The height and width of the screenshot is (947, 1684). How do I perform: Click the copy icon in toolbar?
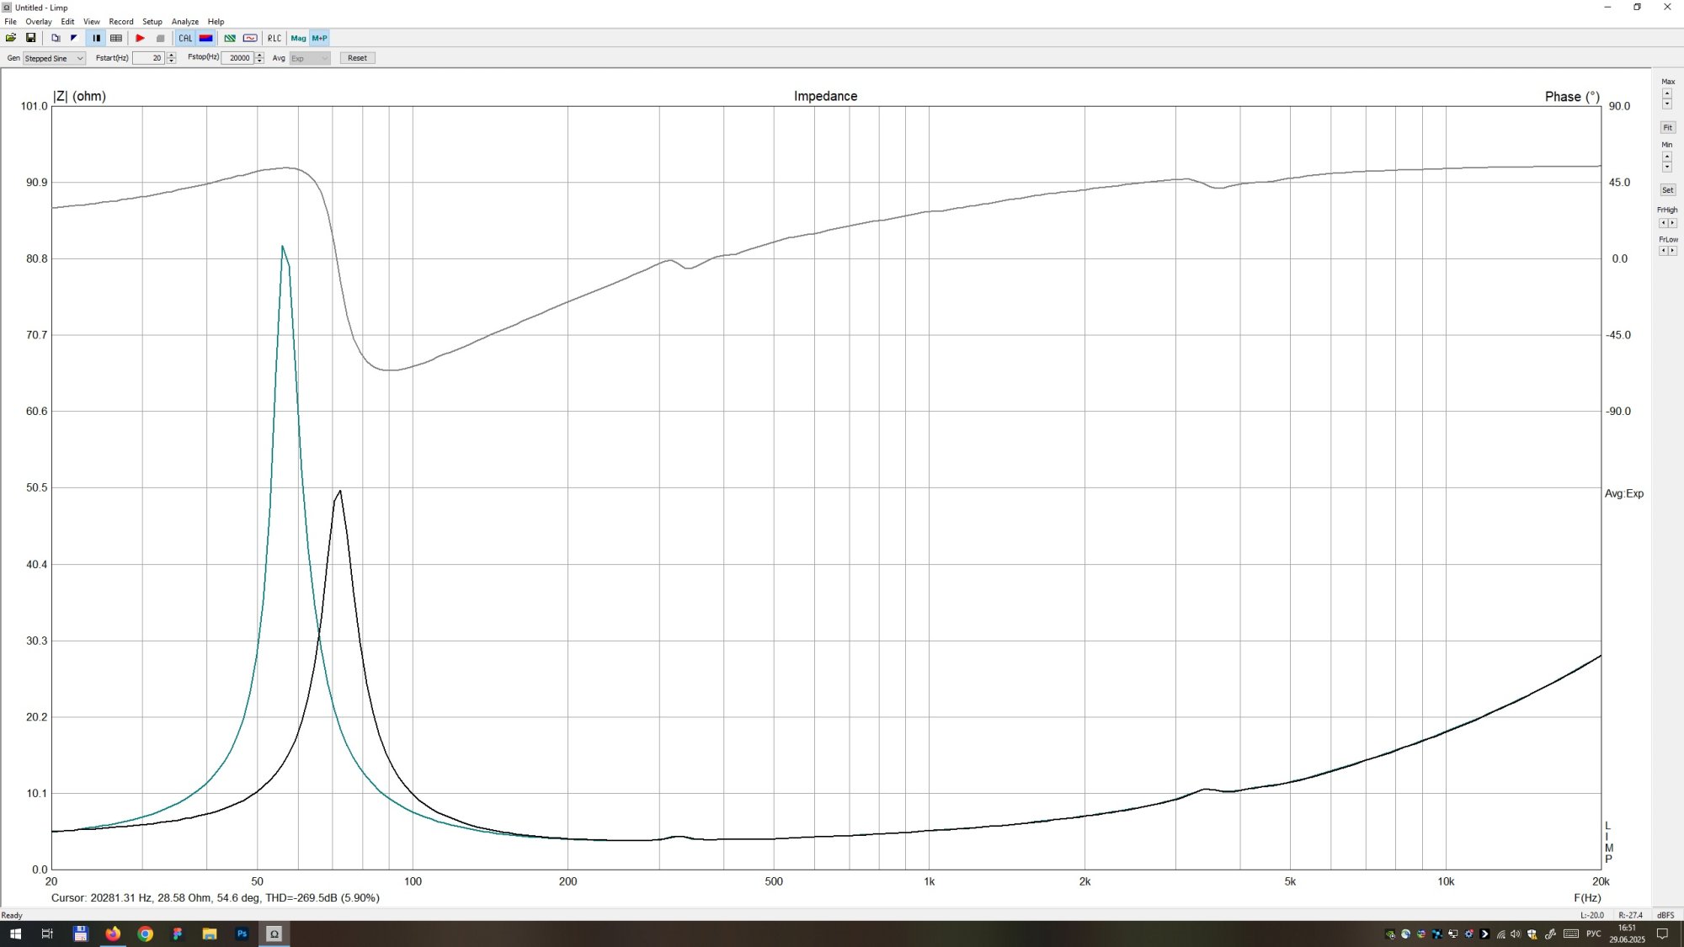56,38
